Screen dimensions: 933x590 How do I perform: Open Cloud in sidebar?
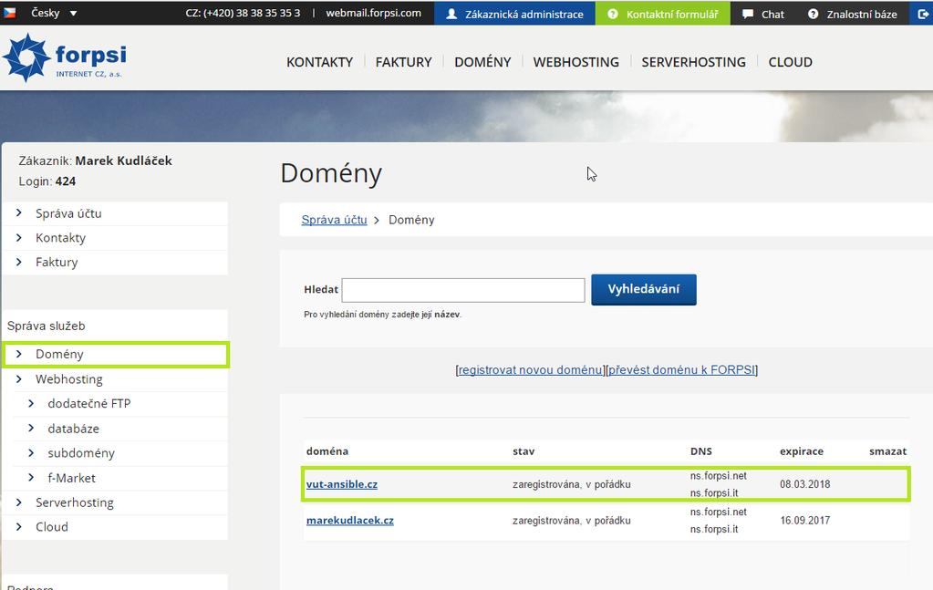click(52, 527)
